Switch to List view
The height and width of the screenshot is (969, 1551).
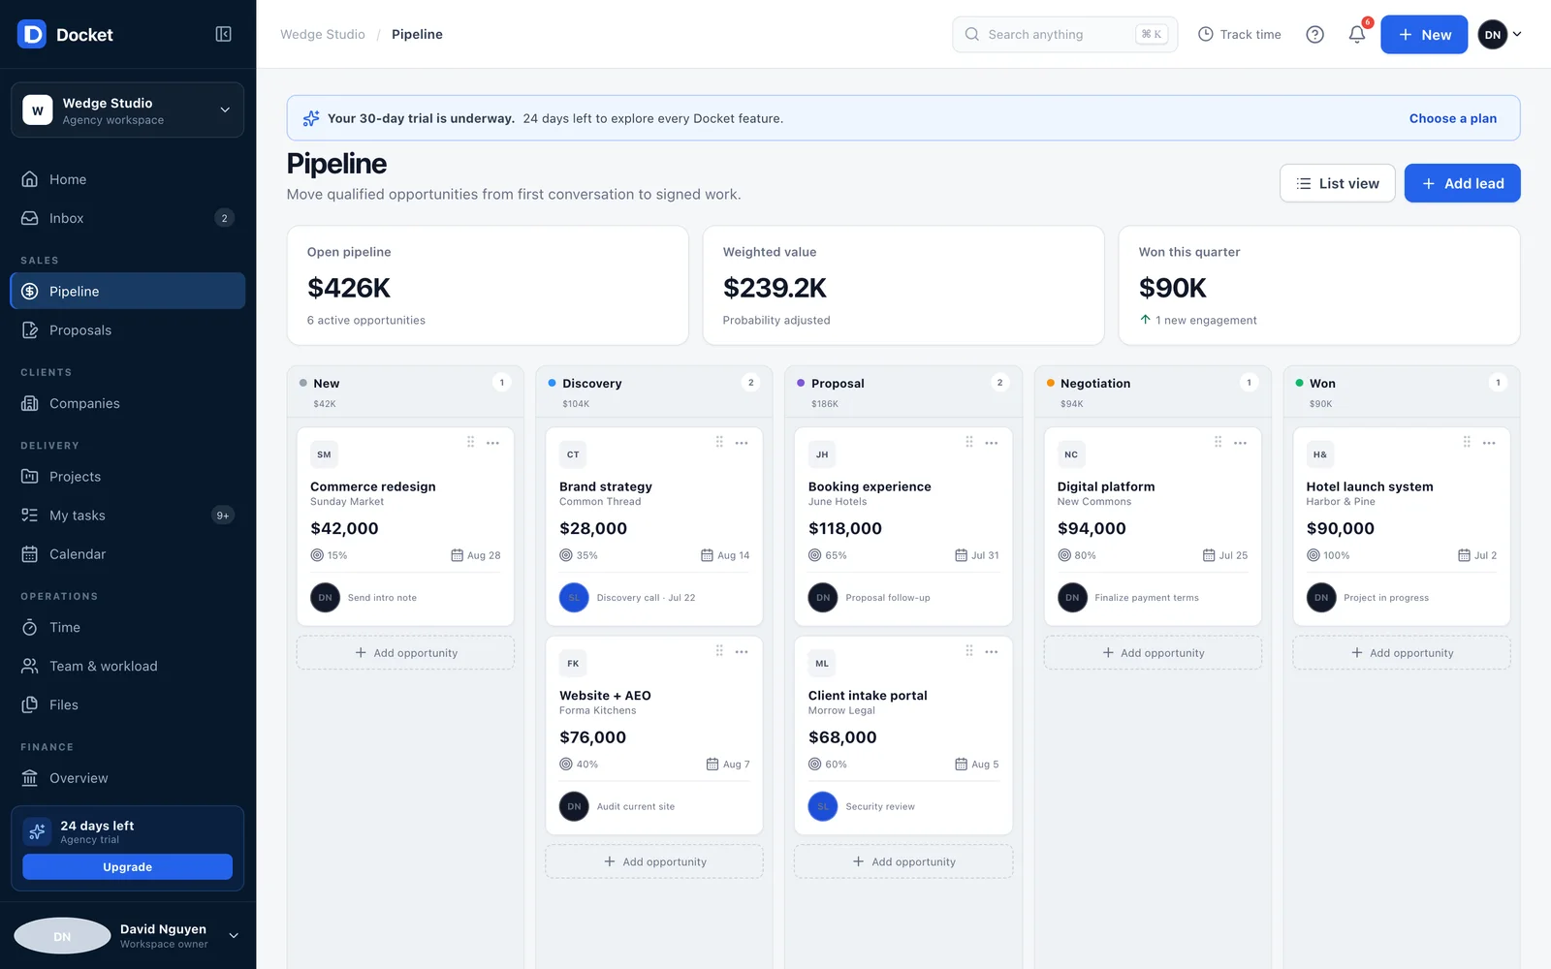pyautogui.click(x=1338, y=183)
